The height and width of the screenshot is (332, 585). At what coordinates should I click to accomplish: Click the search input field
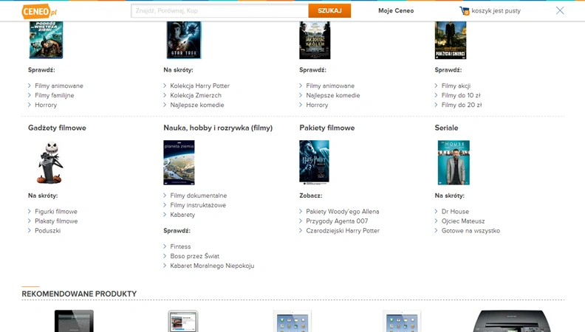click(219, 11)
